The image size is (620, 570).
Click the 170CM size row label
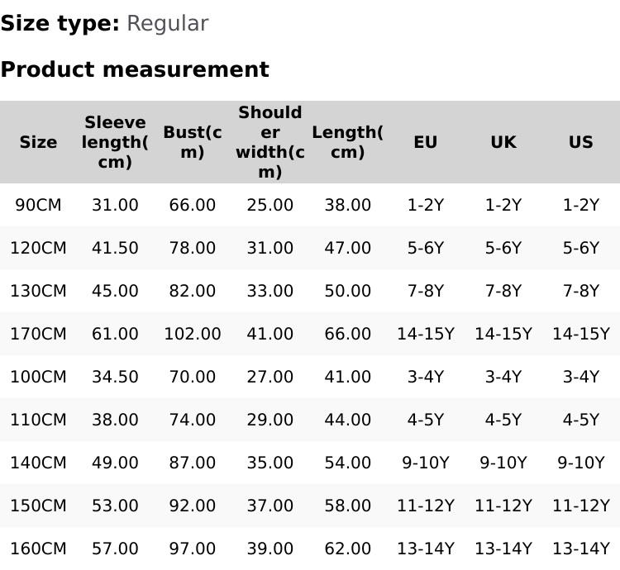(38, 334)
